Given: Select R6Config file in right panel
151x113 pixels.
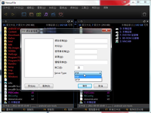Looking at the screenshot, I should tap(89, 96).
